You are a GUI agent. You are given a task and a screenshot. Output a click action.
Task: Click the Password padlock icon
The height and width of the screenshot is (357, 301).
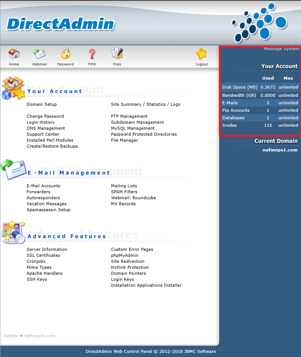point(65,53)
